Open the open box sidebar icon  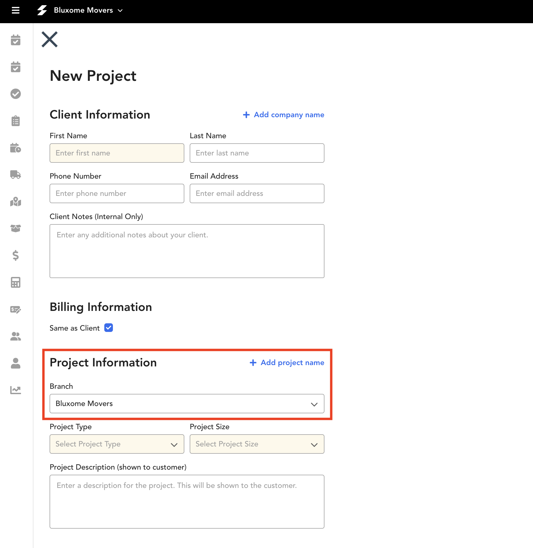[16, 228]
